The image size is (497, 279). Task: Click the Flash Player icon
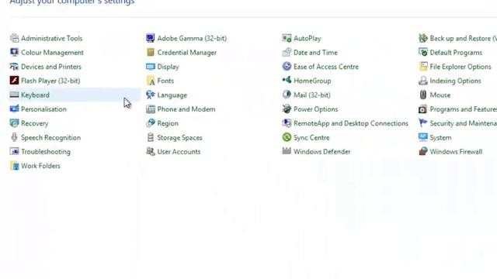click(x=14, y=81)
